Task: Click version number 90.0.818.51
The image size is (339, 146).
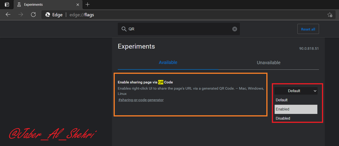Action: pyautogui.click(x=309, y=48)
